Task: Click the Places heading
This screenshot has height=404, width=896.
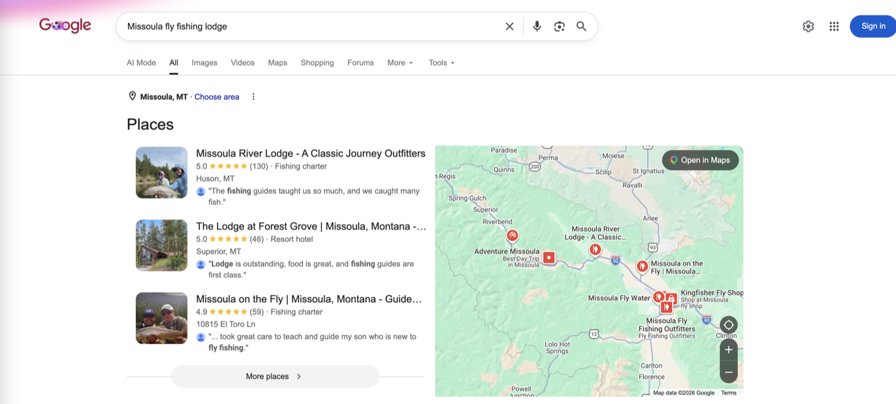Action: point(150,124)
